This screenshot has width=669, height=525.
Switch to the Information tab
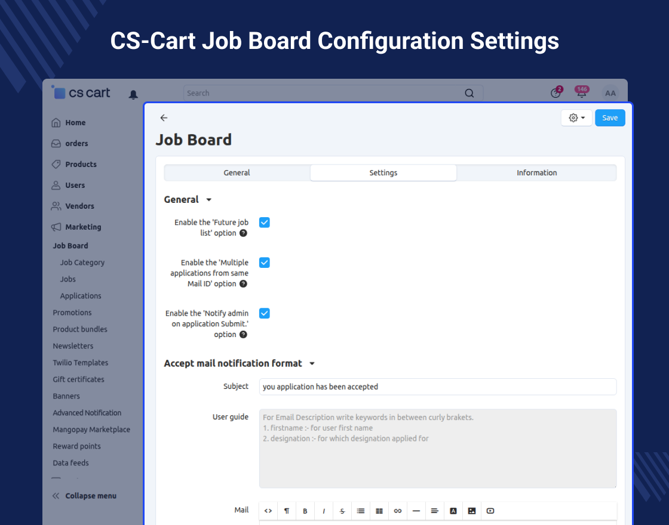click(537, 172)
